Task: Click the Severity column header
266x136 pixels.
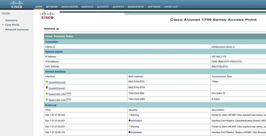Action: [133, 110]
